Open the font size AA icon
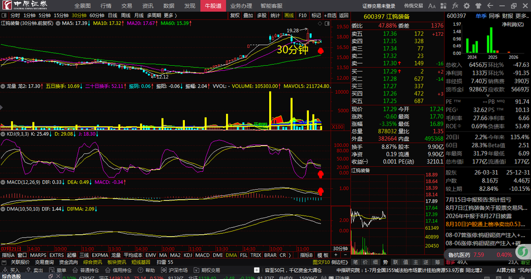The image size is (531, 279). pyautogui.click(x=432, y=6)
